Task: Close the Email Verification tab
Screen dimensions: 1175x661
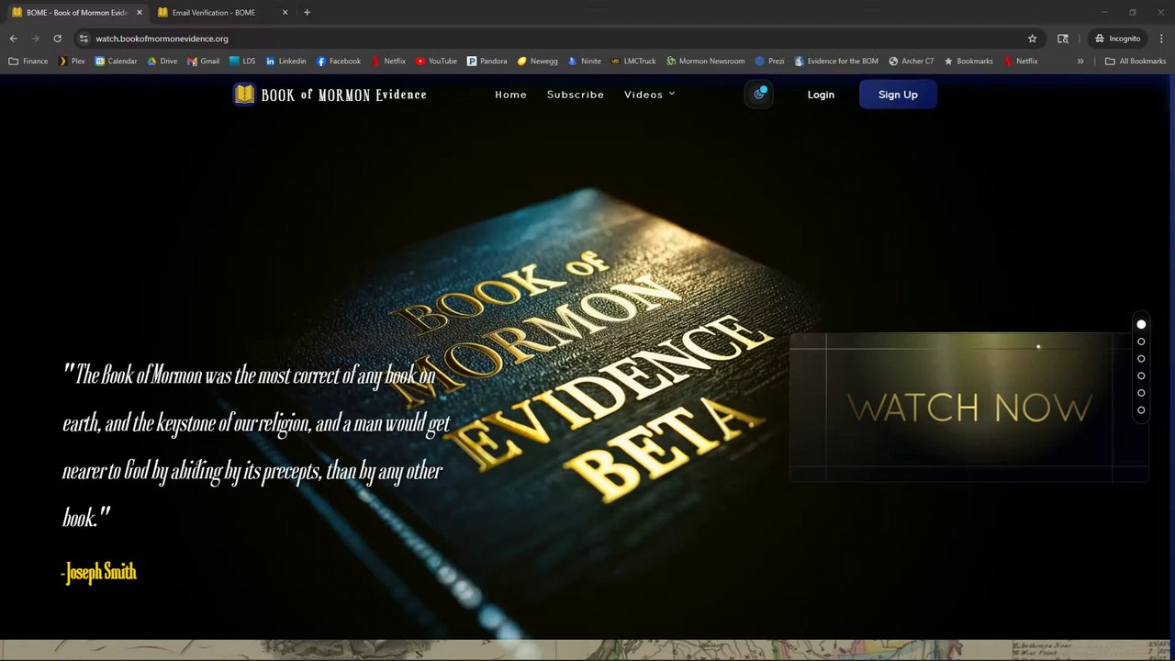Action: [x=285, y=13]
